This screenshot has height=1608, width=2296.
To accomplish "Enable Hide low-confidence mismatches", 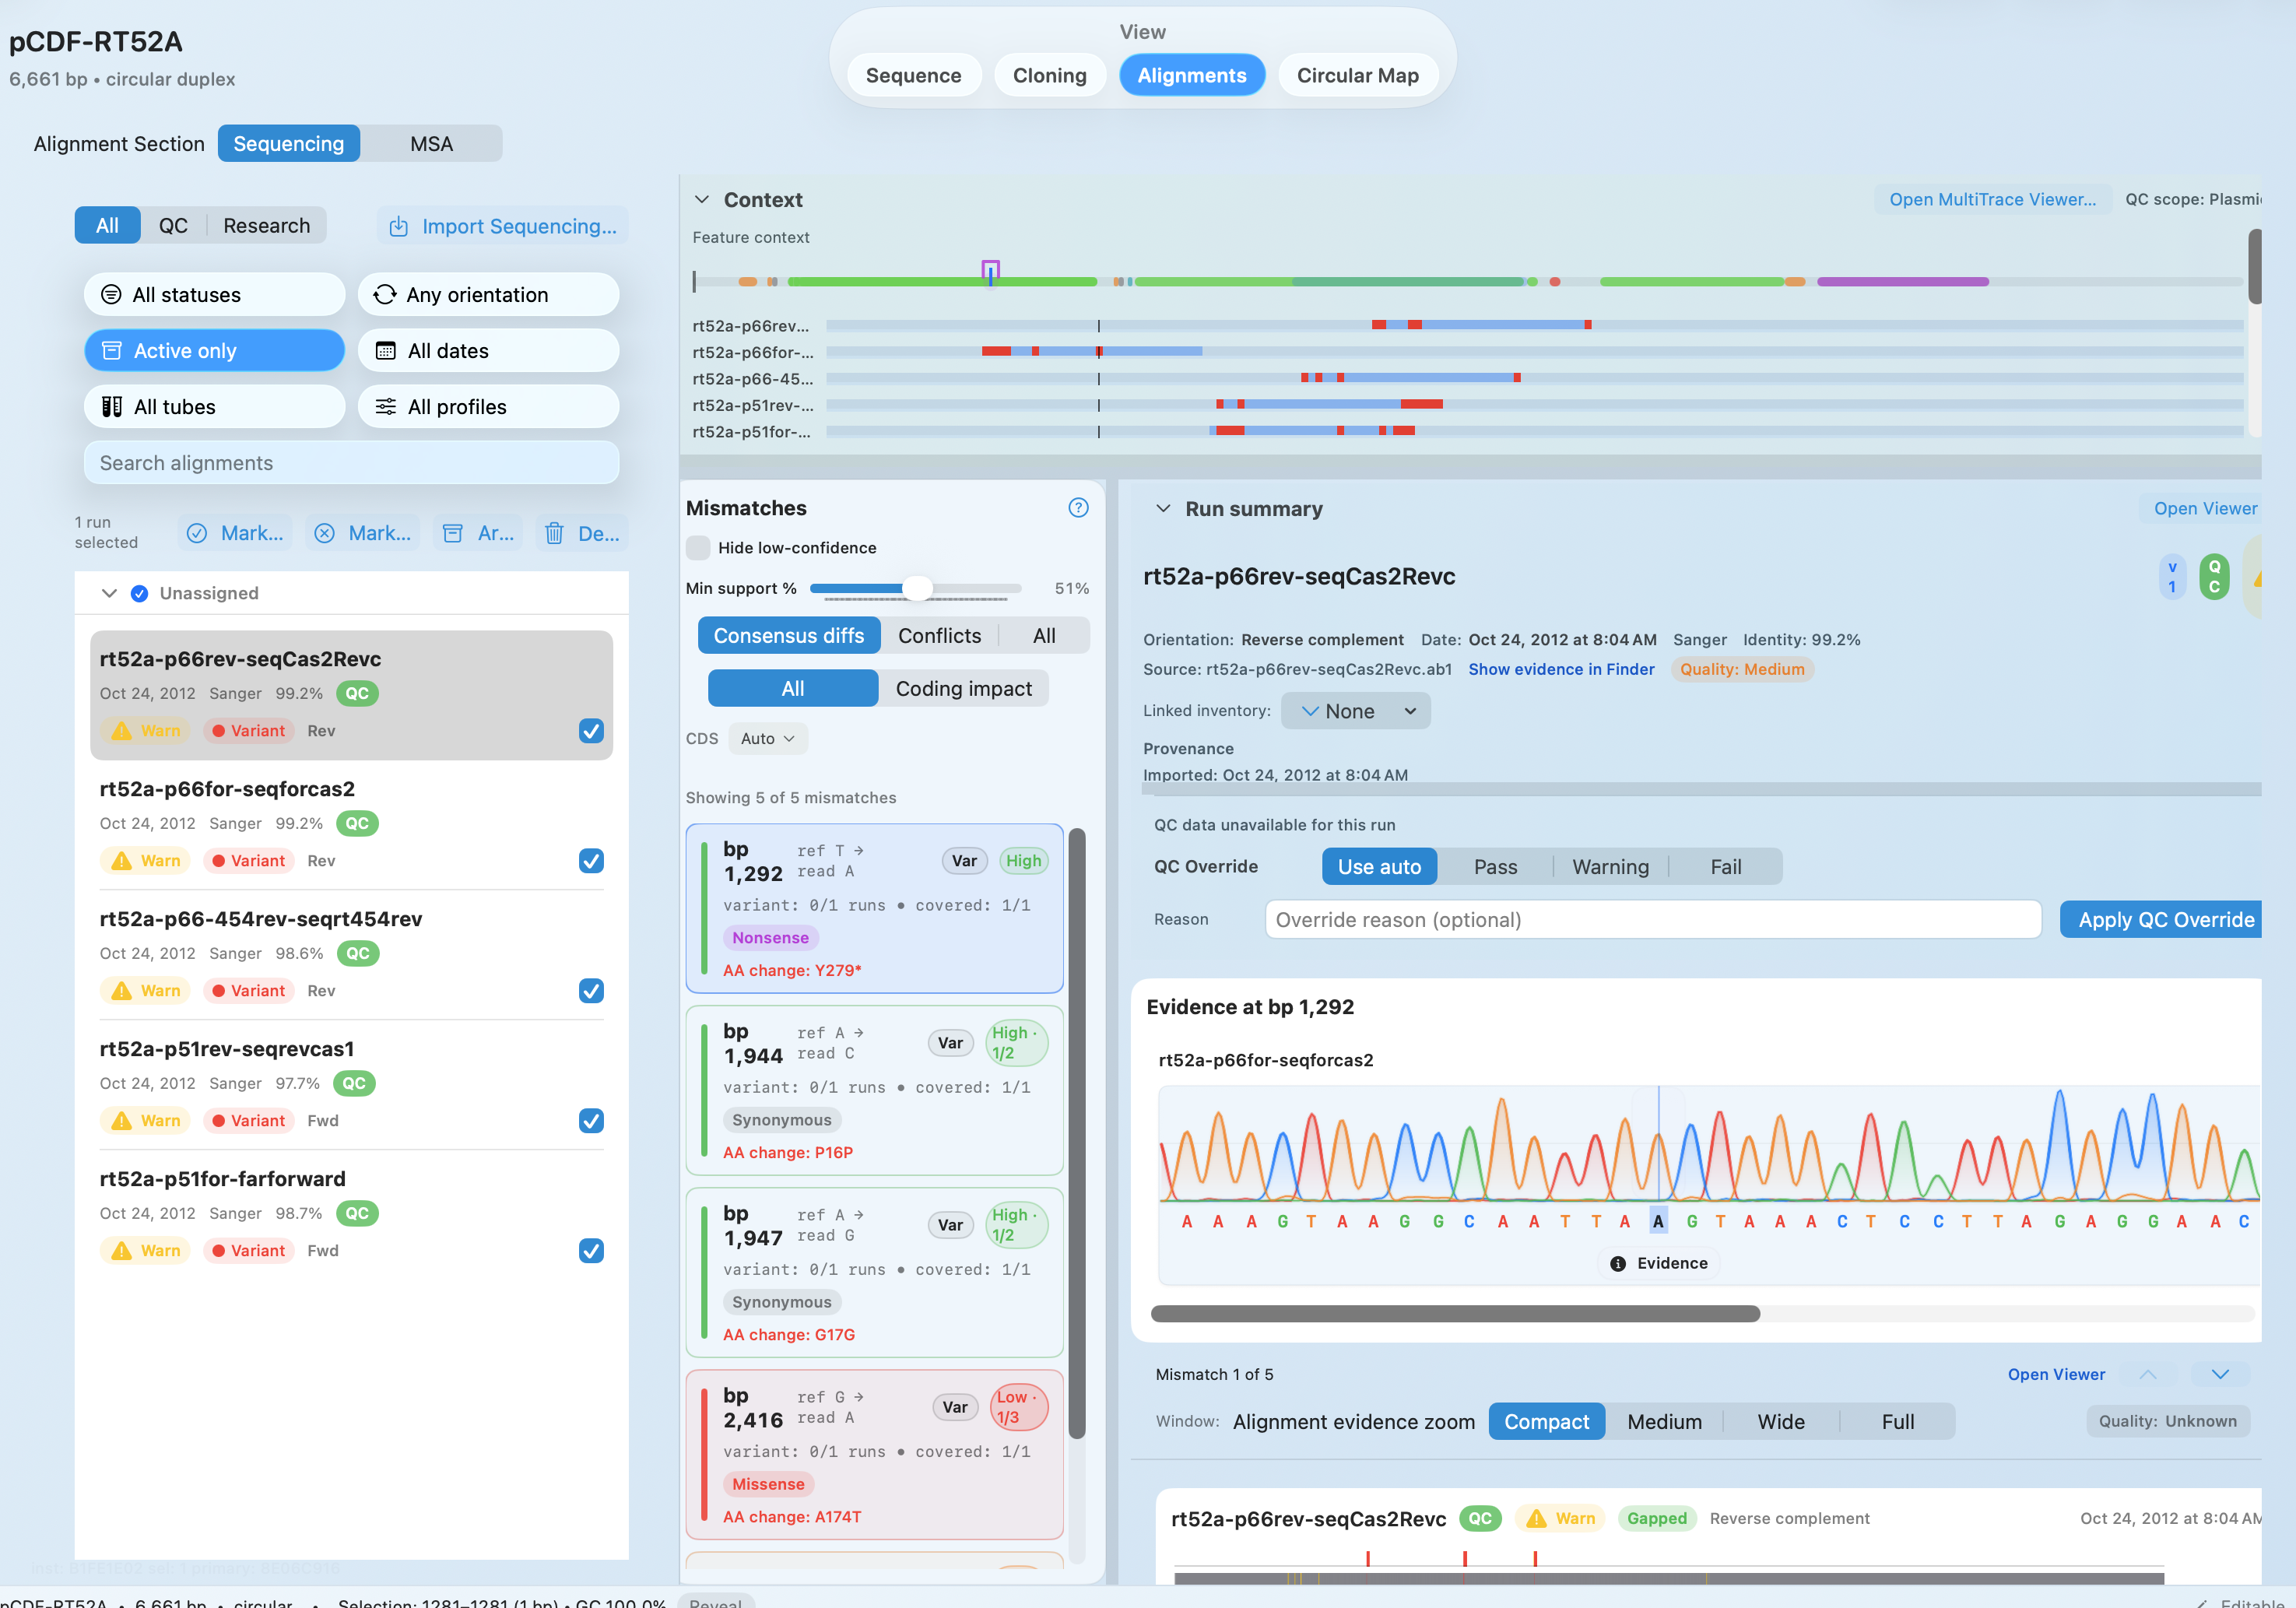I will point(698,548).
